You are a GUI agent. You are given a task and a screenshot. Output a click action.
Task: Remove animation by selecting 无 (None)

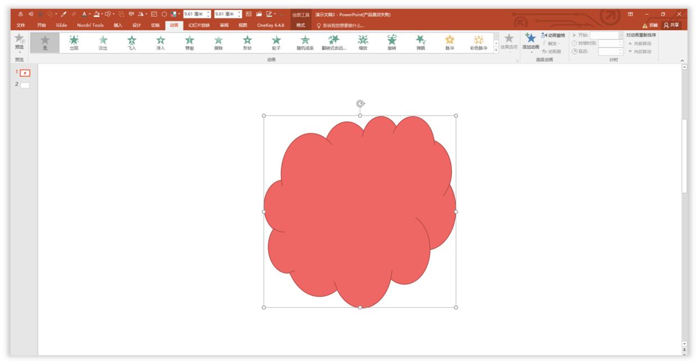tap(44, 44)
